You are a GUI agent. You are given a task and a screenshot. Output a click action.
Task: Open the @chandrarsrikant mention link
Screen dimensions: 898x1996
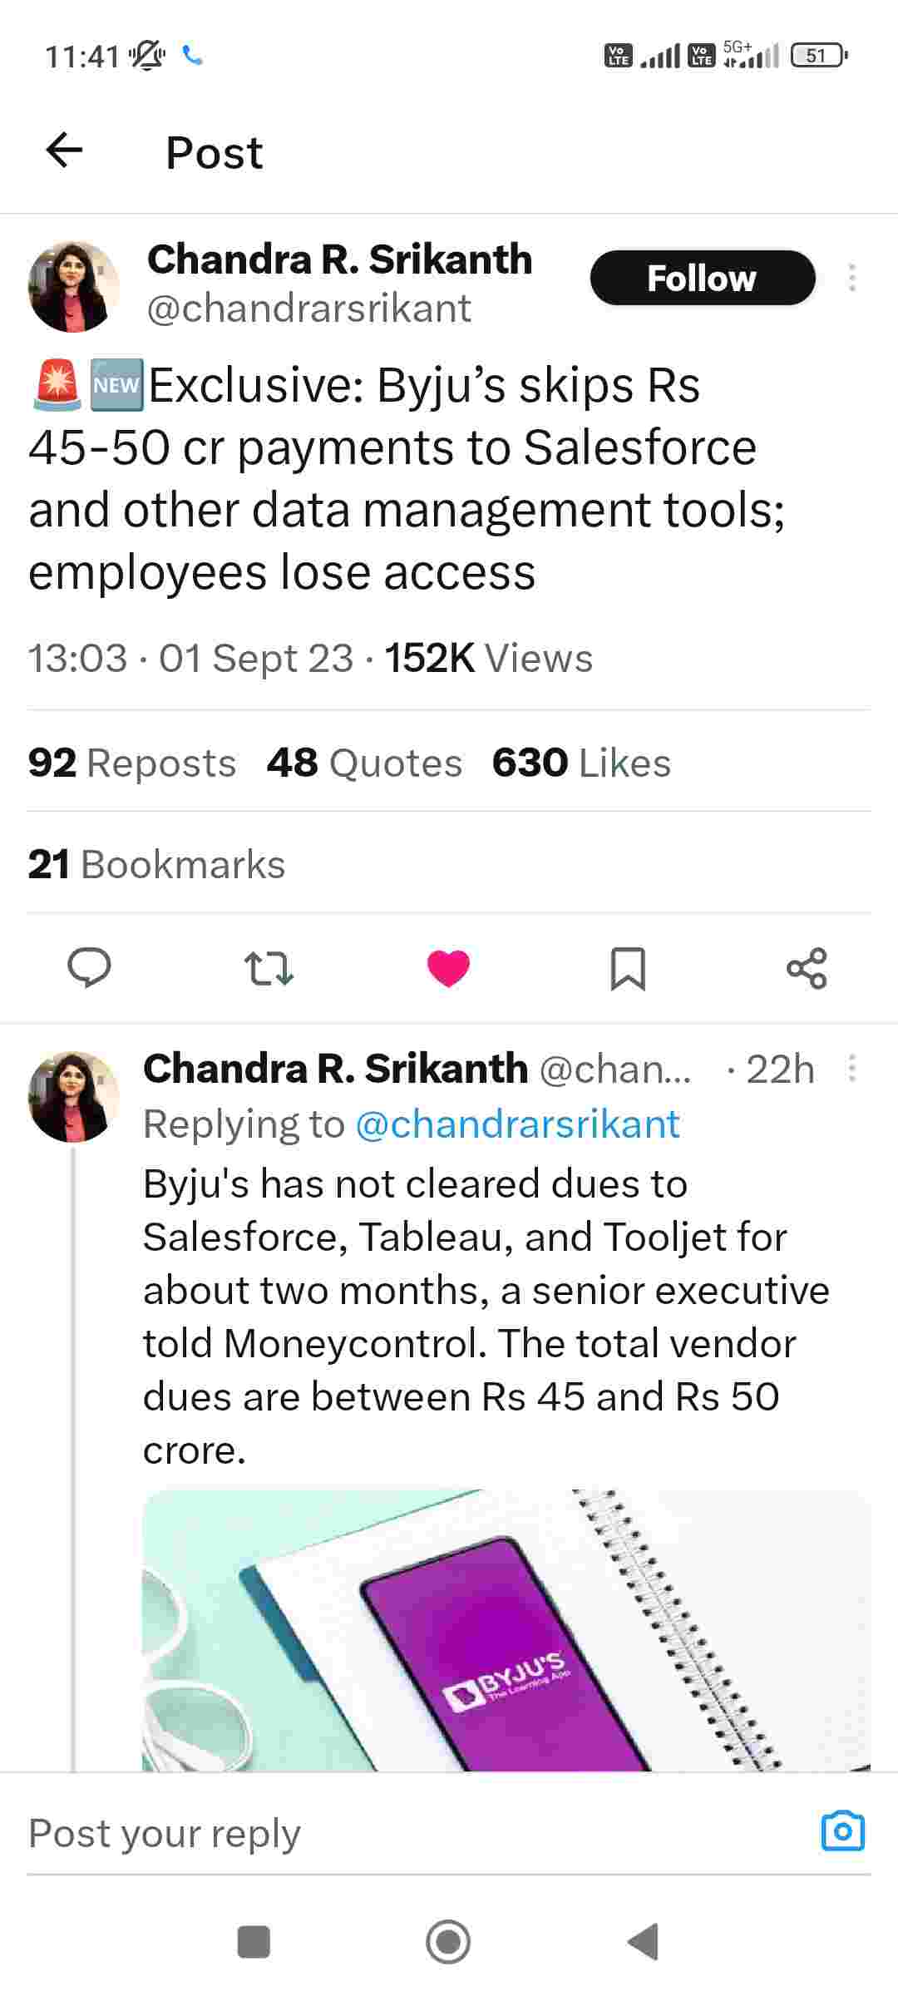point(517,1124)
